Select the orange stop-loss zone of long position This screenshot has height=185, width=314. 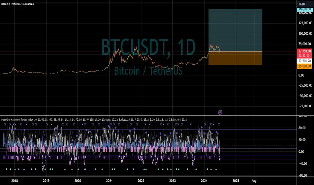[235, 58]
